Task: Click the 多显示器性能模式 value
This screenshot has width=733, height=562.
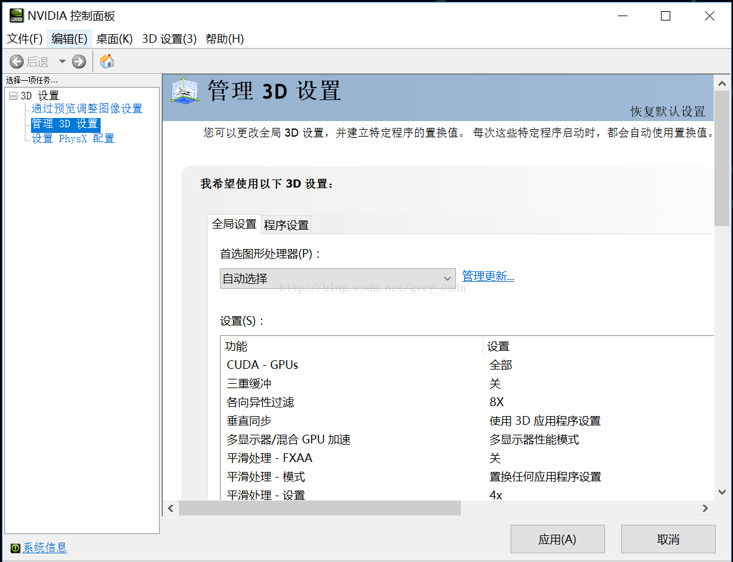Action: tap(534, 440)
